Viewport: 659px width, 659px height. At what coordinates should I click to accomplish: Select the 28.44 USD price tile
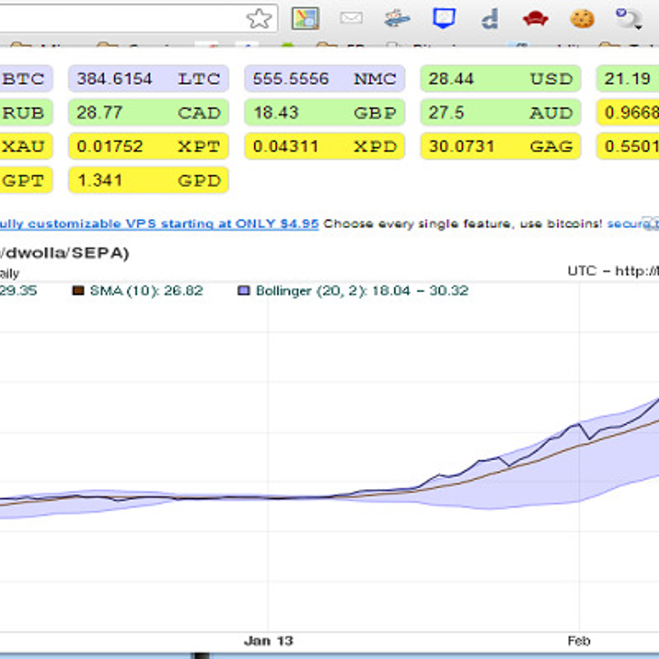(501, 79)
